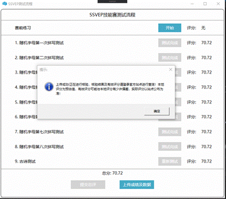Minimize the SSVEP测试流程 window
226x199 pixels.
[192, 4]
